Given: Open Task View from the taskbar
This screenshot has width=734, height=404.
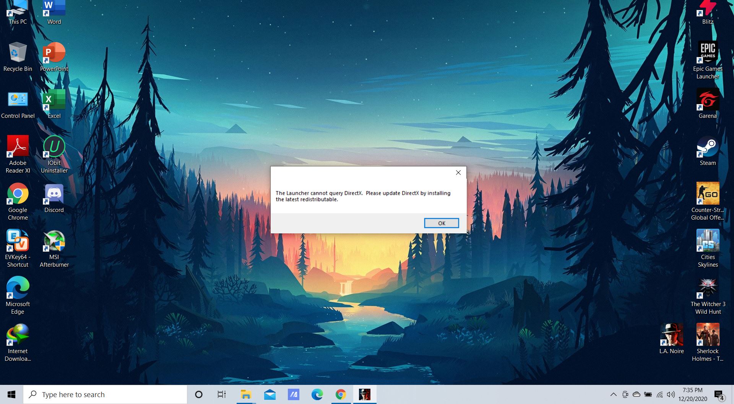Looking at the screenshot, I should tap(221, 394).
